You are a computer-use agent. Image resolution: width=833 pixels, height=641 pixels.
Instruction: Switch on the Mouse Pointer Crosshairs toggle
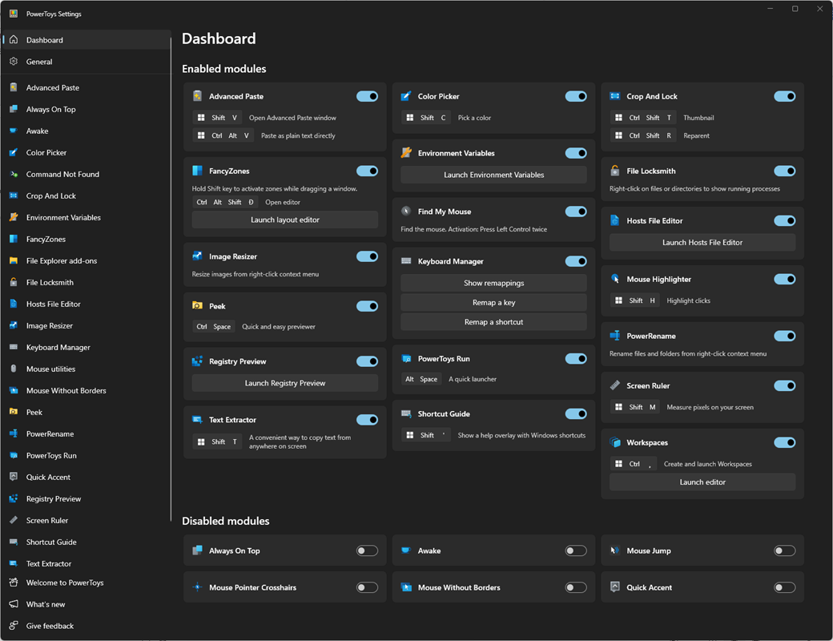(367, 587)
